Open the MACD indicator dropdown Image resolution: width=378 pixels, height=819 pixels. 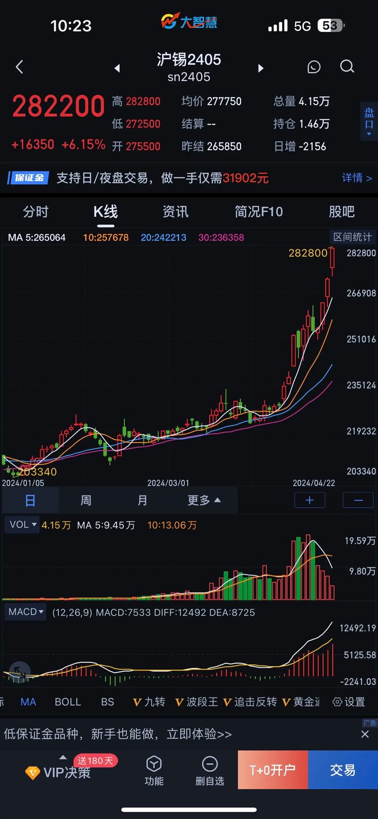26,612
